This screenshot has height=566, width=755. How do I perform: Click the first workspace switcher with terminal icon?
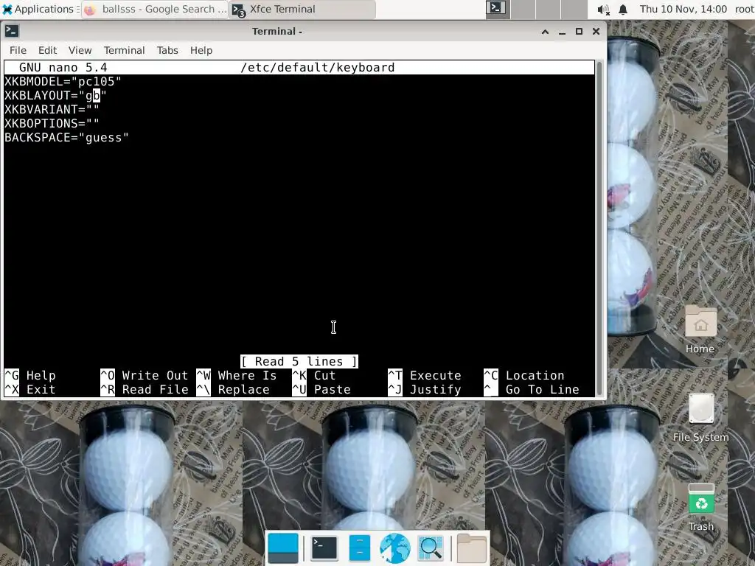496,8
